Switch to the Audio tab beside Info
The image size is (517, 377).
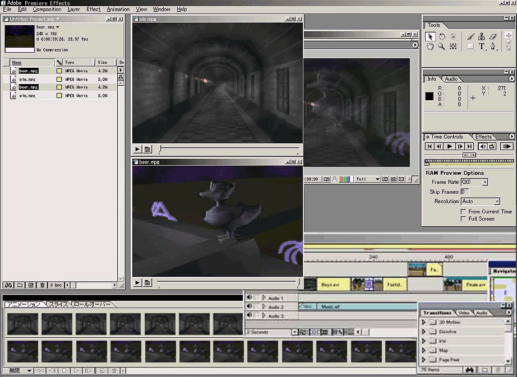click(x=451, y=79)
